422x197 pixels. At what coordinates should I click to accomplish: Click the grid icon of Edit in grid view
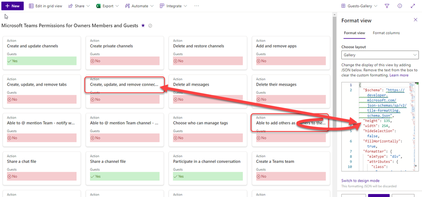click(x=31, y=6)
